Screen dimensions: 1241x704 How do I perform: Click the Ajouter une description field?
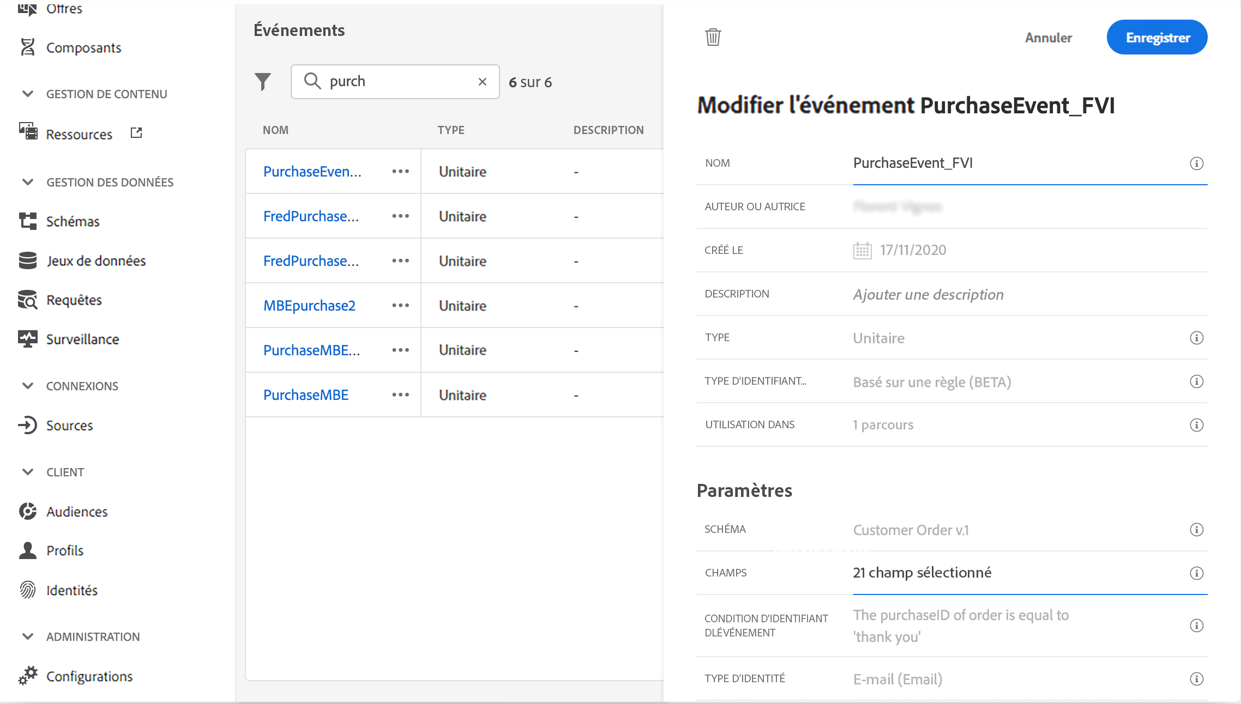928,294
